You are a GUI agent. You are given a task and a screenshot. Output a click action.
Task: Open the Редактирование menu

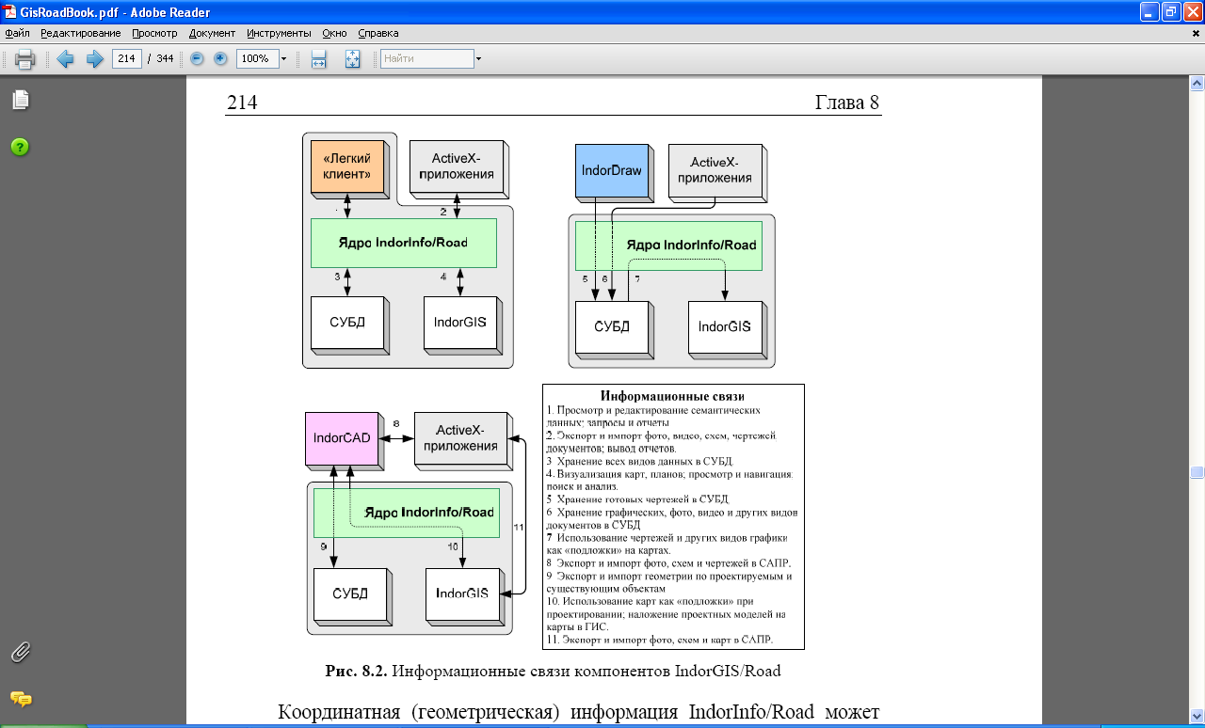[80, 33]
